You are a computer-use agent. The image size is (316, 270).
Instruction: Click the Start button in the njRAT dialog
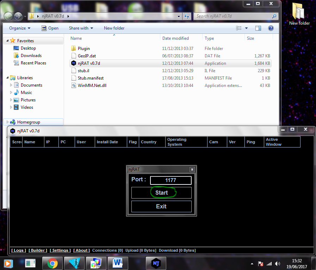[161, 193]
